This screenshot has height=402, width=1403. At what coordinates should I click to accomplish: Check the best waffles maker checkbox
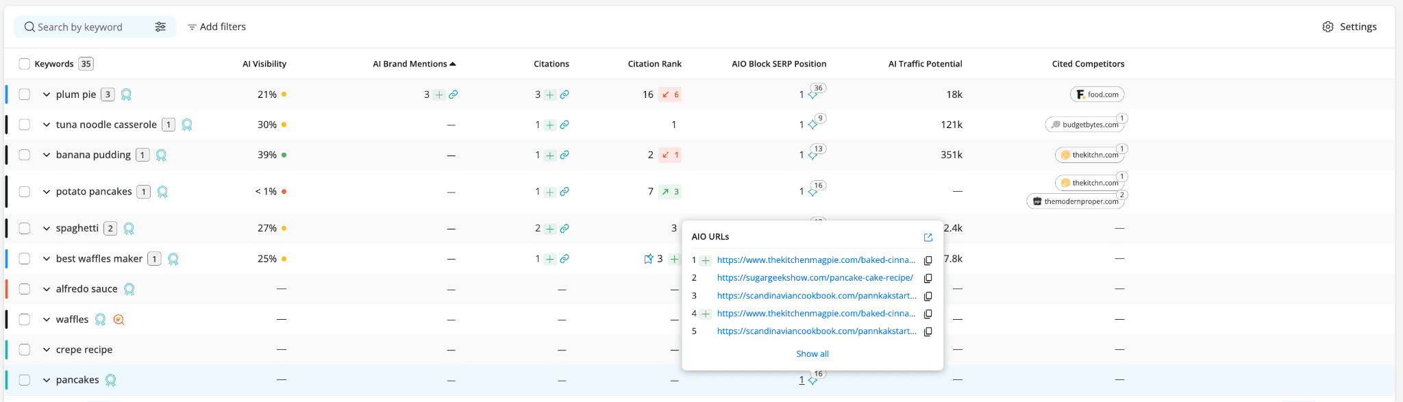(x=25, y=259)
